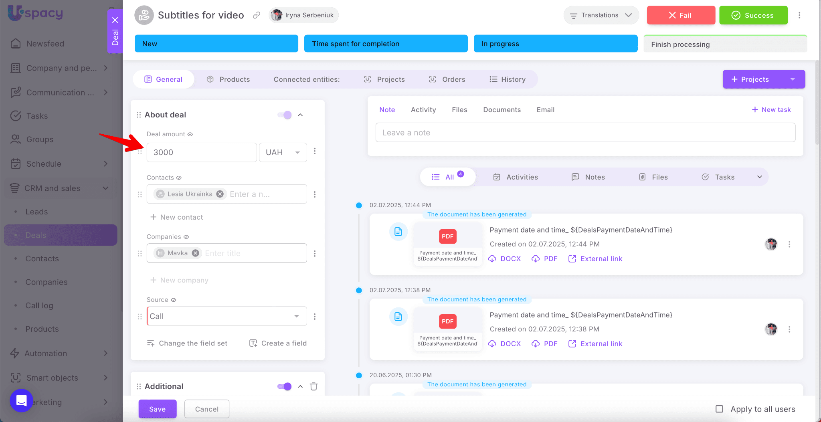This screenshot has height=422, width=821.
Task: Open the three-dot menu in the top right
Action: coord(799,15)
